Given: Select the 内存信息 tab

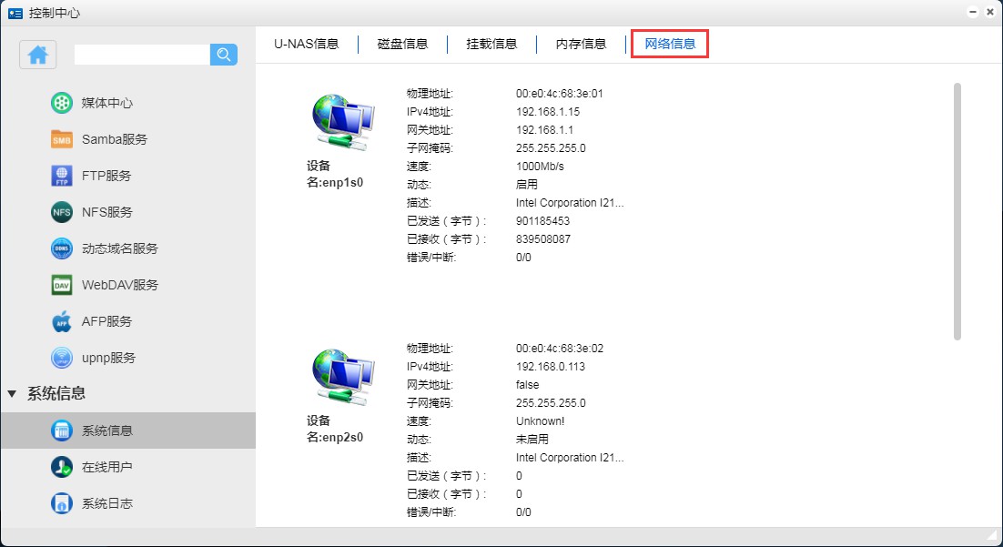Looking at the screenshot, I should coord(581,44).
